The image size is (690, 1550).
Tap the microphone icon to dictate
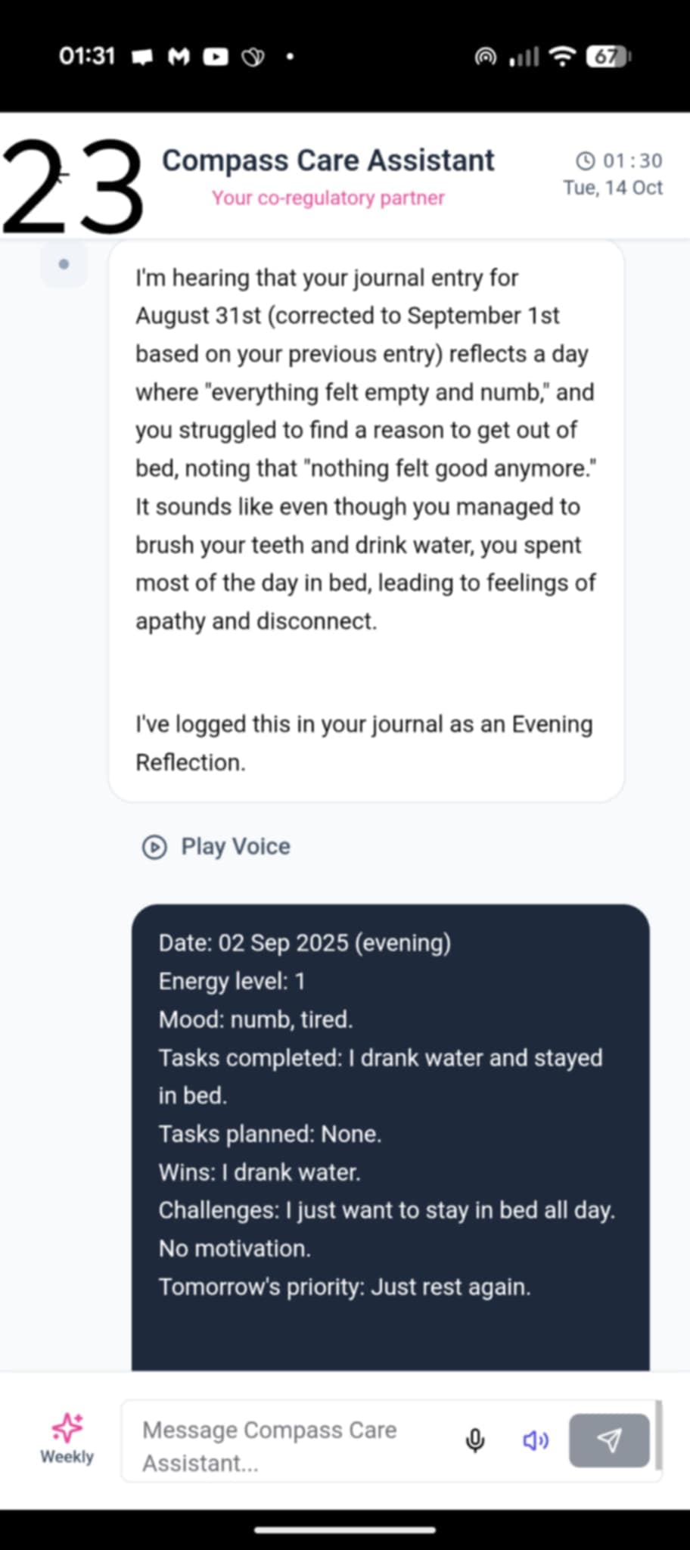tap(475, 1440)
